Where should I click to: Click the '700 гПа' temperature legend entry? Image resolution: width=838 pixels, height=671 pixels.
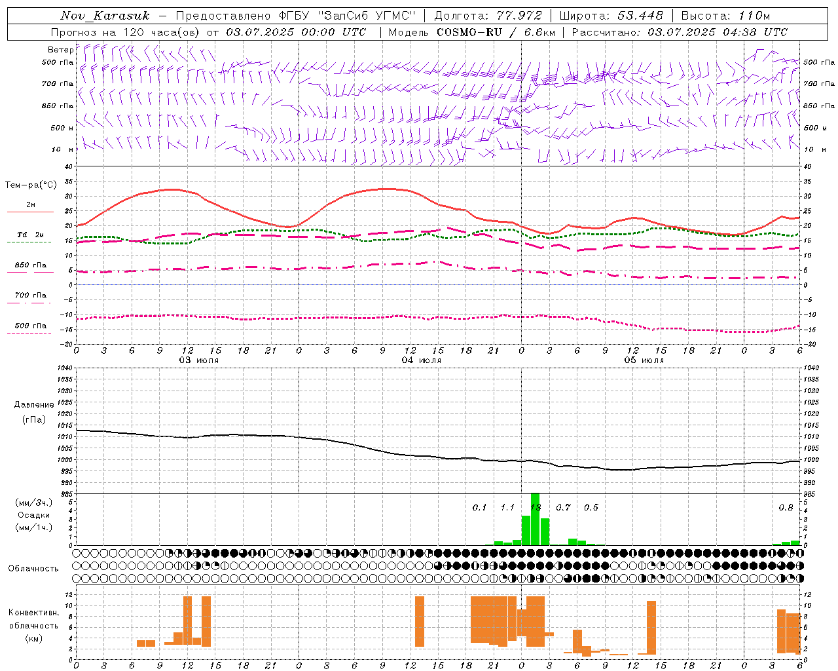[30, 296]
